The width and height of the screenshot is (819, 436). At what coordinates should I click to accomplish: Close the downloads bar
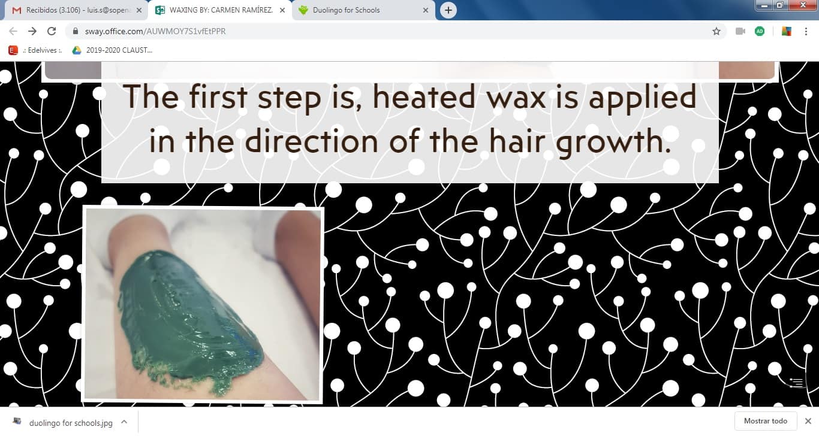(x=808, y=421)
